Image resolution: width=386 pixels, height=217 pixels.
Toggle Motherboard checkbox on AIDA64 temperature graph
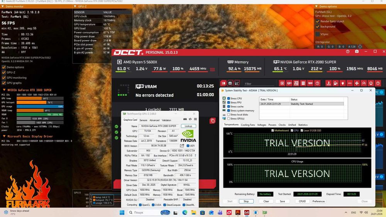273,130
